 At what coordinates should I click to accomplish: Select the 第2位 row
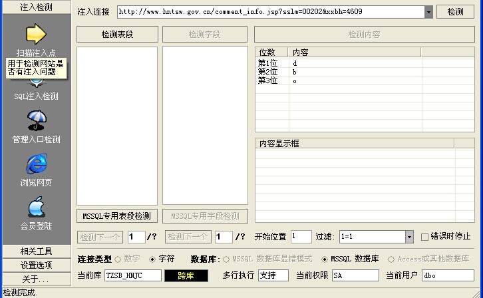tap(365, 72)
